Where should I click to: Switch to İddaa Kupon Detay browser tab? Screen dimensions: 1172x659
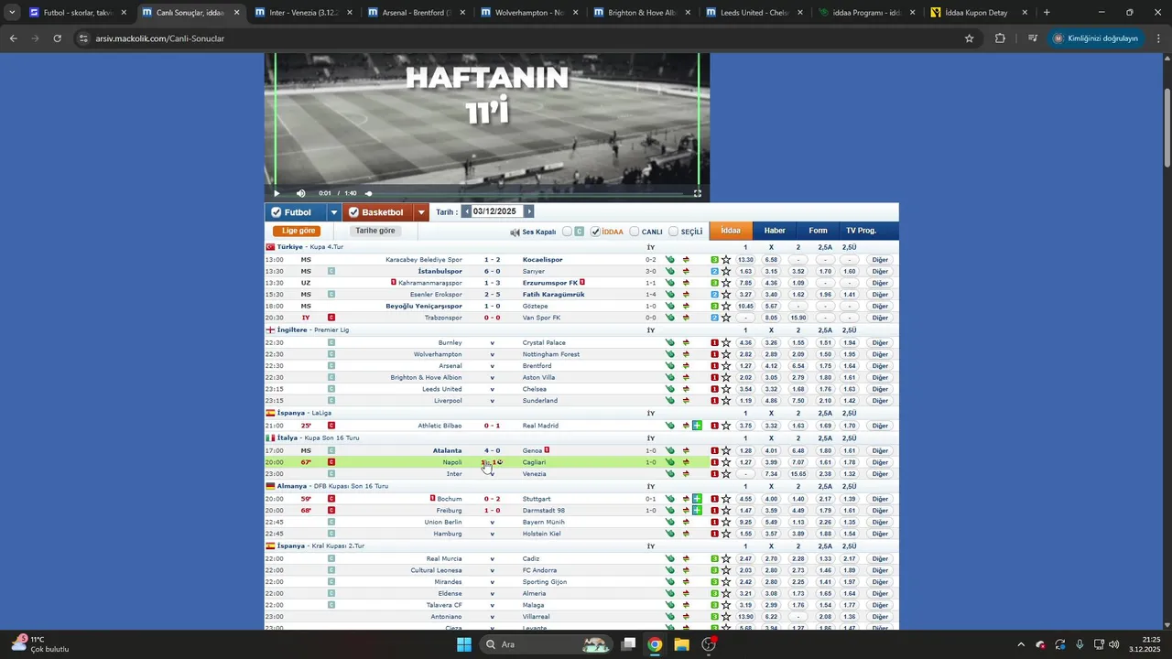pos(976,13)
